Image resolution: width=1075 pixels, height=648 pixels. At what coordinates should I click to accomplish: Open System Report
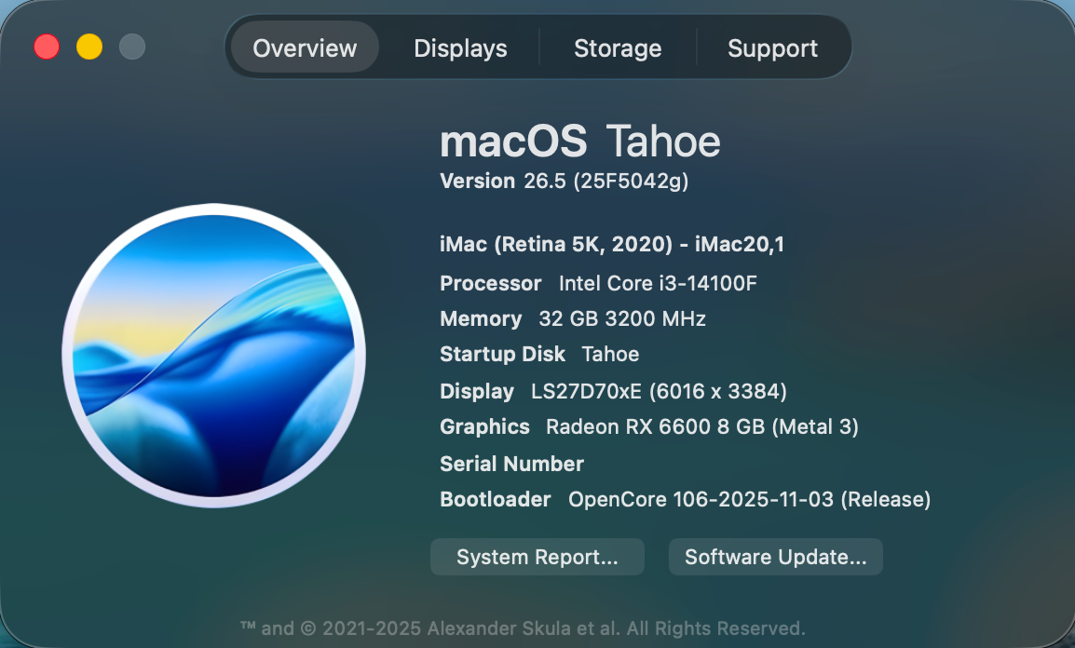tap(537, 557)
